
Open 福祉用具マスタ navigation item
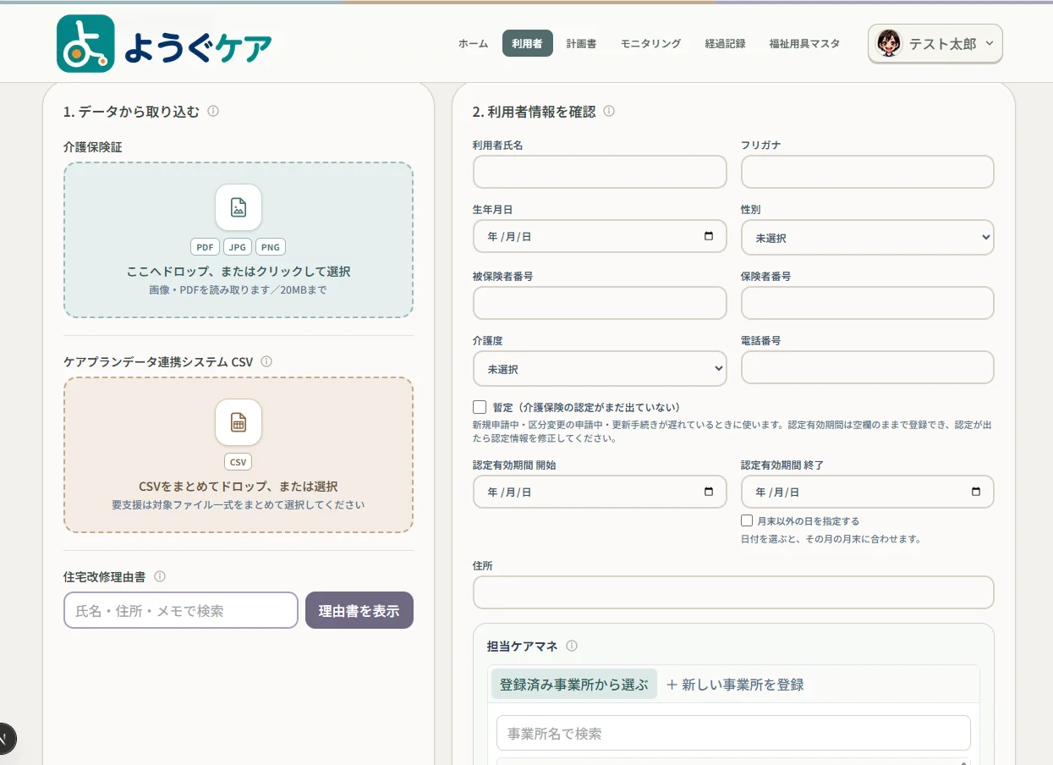tap(804, 43)
